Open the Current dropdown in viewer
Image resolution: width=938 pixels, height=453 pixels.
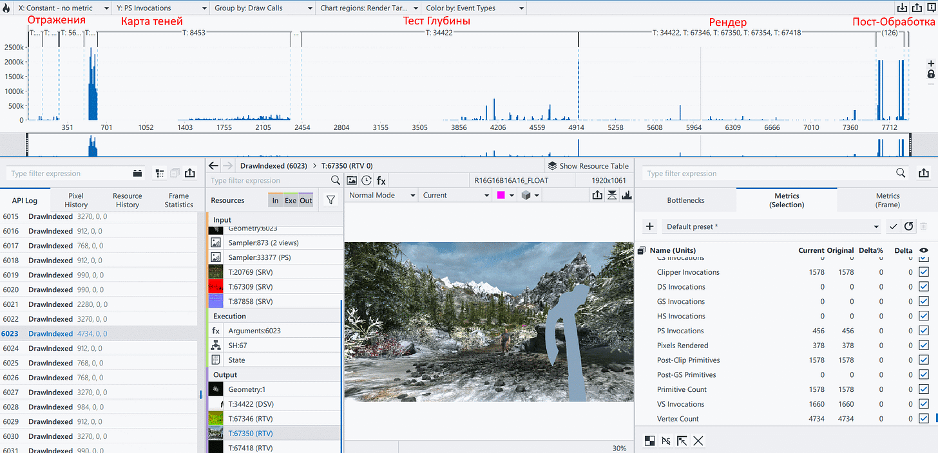pos(455,195)
